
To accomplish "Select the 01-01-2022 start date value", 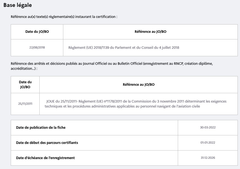I will tap(208, 143).
